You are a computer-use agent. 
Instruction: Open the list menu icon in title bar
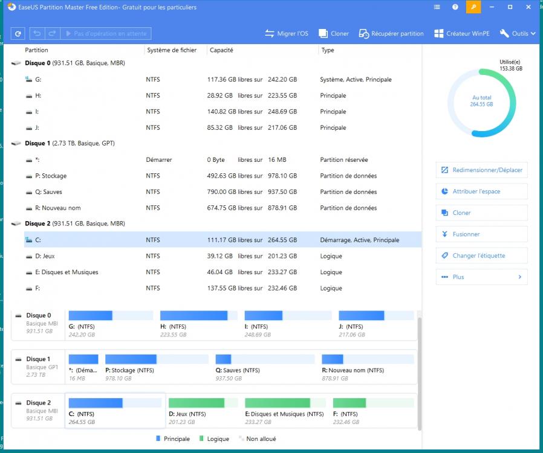[x=437, y=7]
